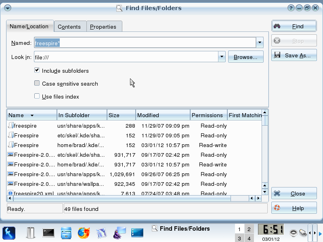Sort by In Subfolder column
Screen dimensions: 323x242
pyautogui.click(x=82, y=115)
